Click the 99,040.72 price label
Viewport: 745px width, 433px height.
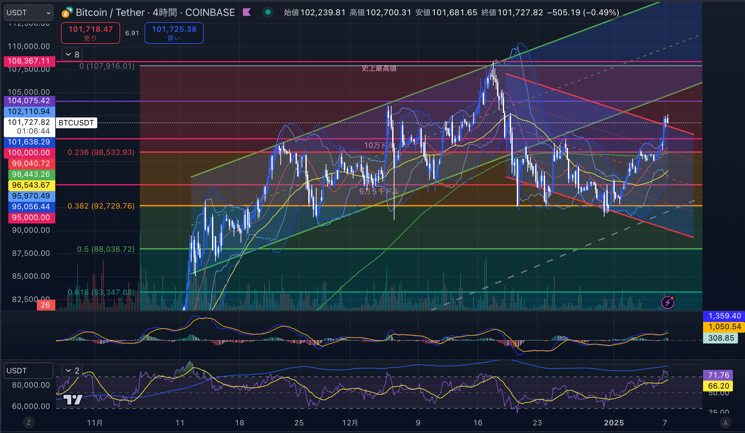pyautogui.click(x=31, y=163)
